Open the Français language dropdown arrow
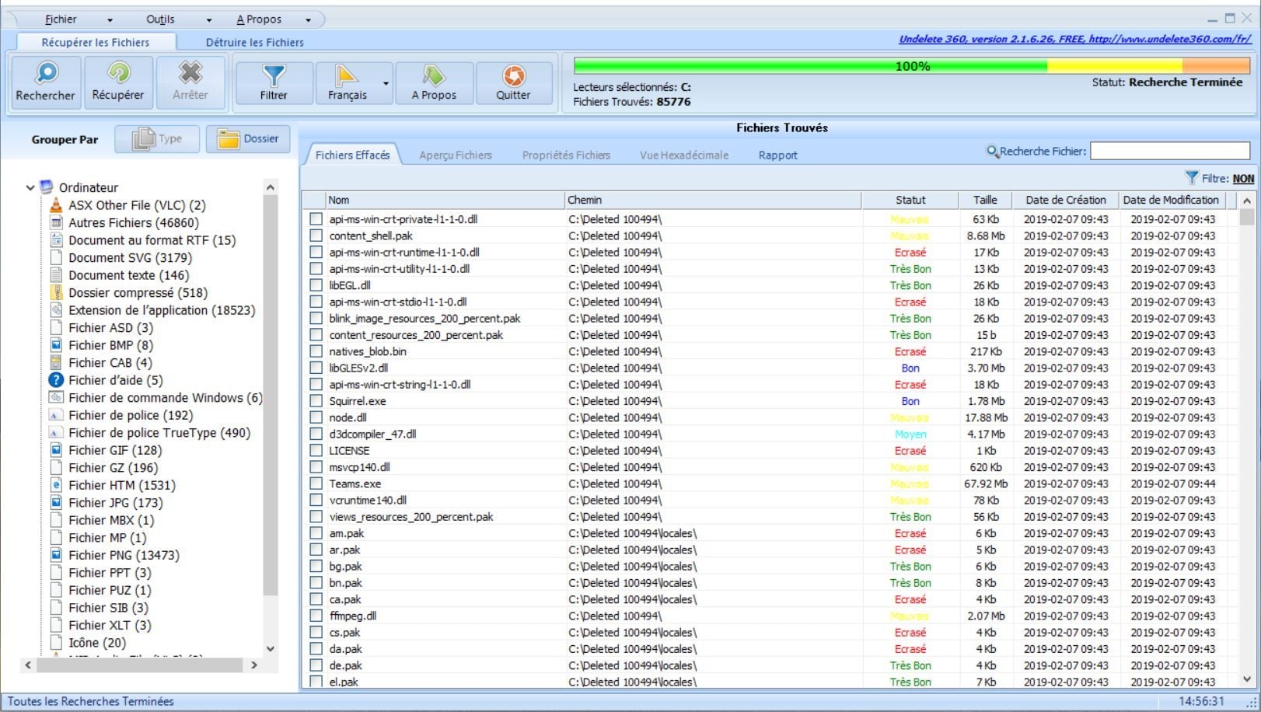The image size is (1261, 712). [386, 83]
